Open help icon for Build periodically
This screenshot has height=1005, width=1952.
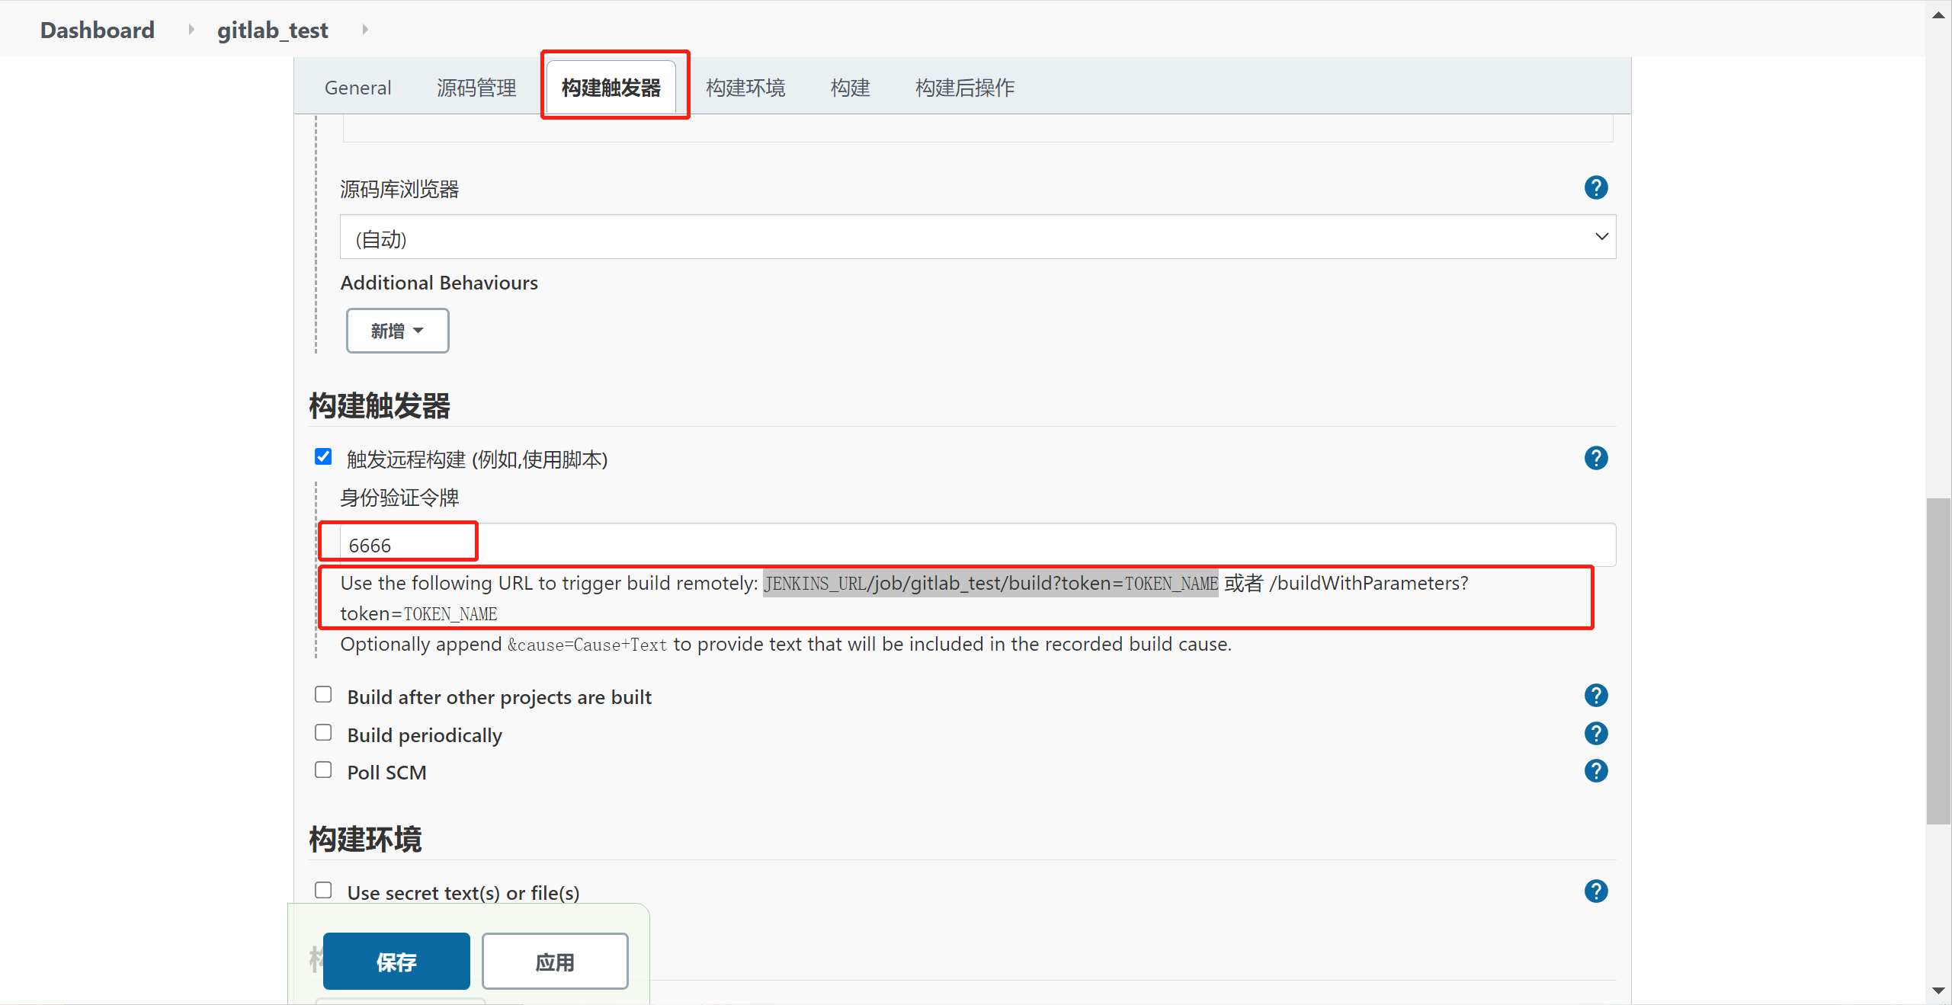click(1595, 733)
